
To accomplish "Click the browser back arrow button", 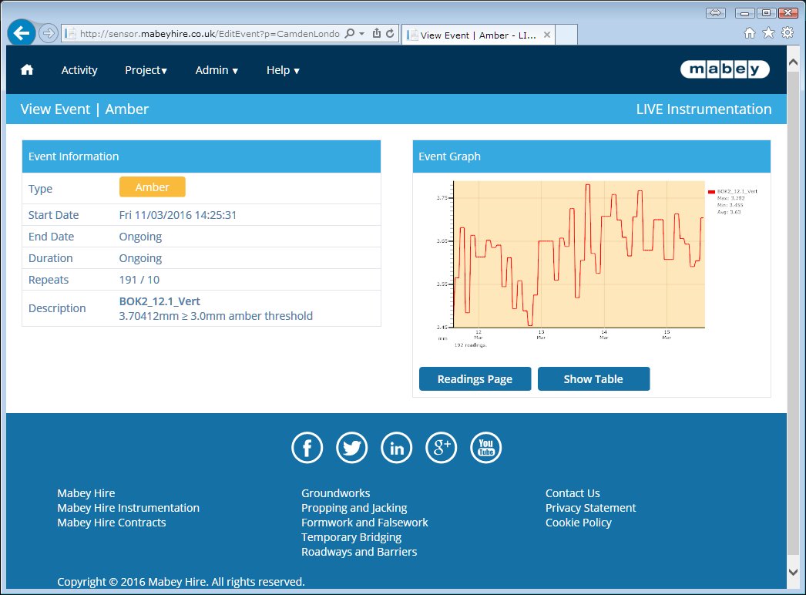I will pos(22,33).
